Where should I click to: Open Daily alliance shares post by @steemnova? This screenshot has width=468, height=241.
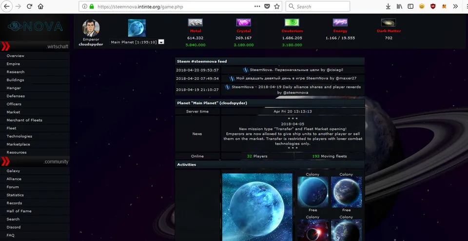pyautogui.click(x=296, y=90)
